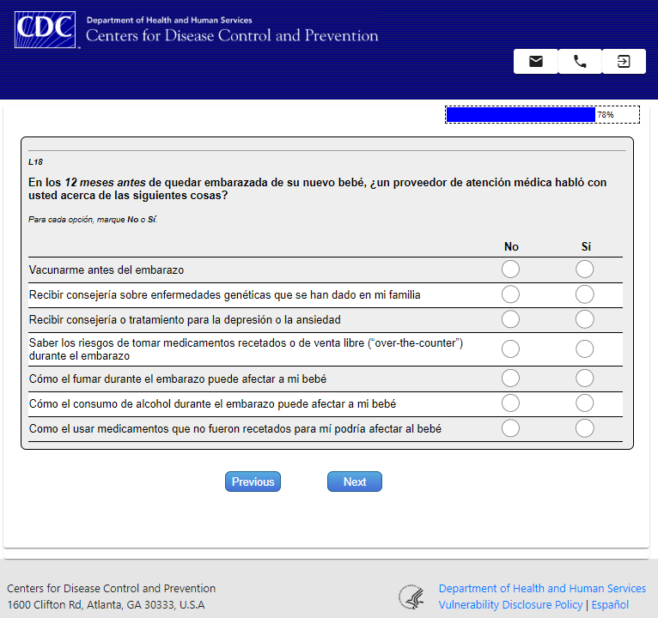Choose Sí for consumo de alcohol row
Viewport: 658px width, 618px height.
tap(585, 403)
